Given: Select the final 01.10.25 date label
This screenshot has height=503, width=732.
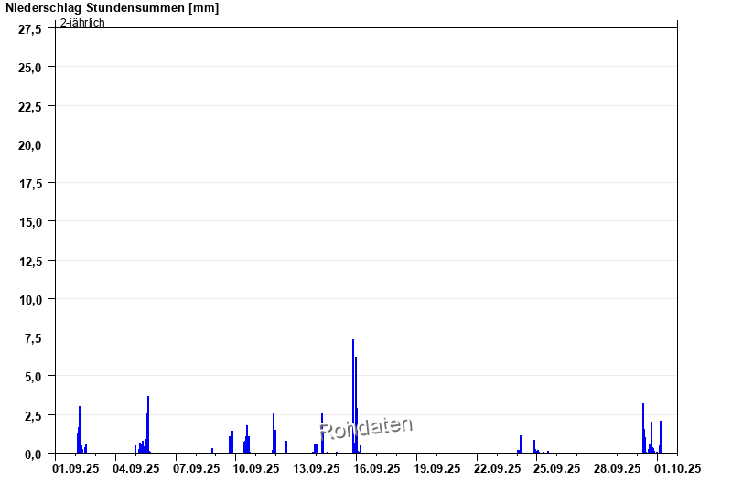Looking at the screenshot, I should [677, 468].
